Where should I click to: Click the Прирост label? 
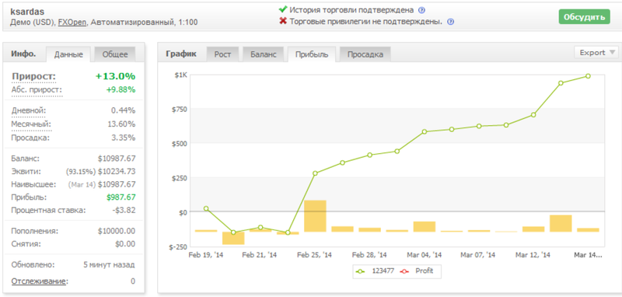[34, 76]
